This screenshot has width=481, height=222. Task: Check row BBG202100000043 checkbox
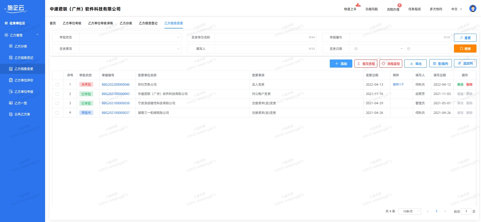[57, 94]
